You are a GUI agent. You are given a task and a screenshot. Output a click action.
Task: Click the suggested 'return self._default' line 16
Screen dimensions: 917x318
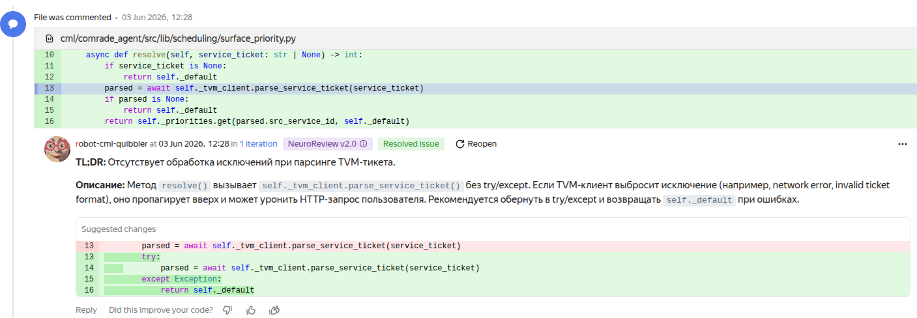coord(493,291)
